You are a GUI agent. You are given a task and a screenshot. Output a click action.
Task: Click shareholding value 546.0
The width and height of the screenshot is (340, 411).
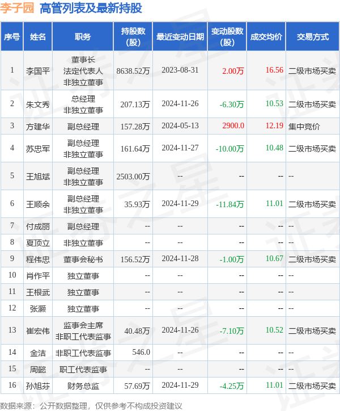coord(141,352)
